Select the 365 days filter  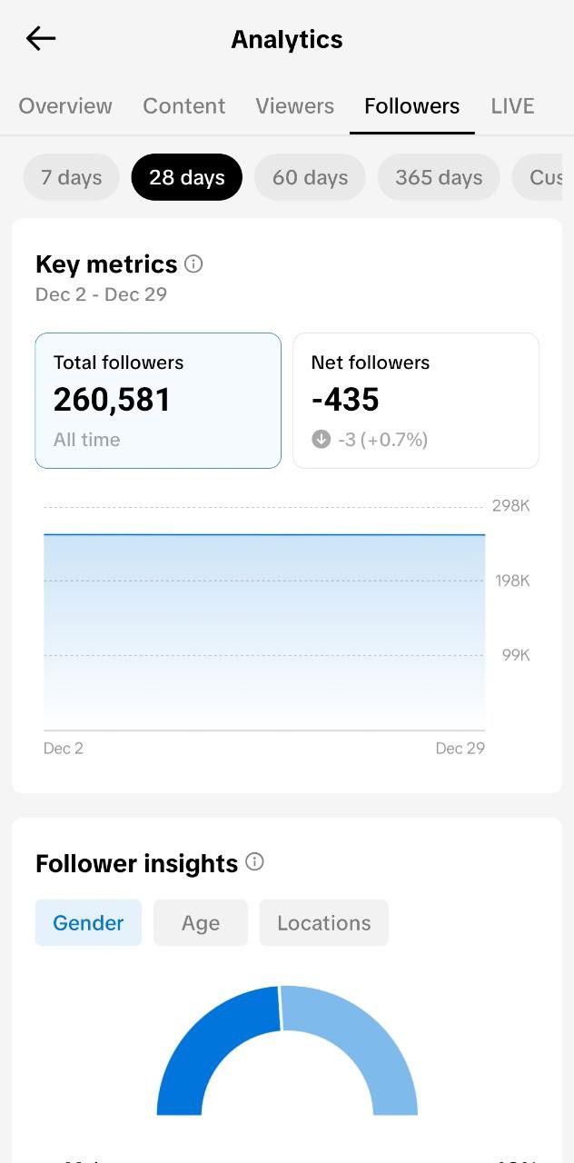[x=439, y=177]
